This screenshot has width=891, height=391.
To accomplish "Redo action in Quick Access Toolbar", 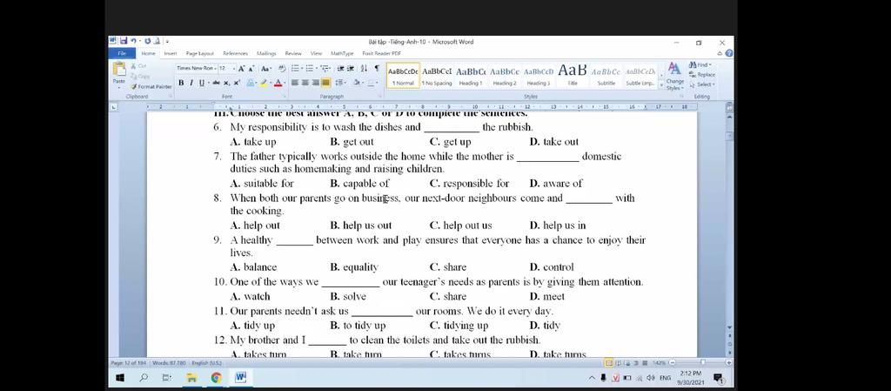I will click(x=148, y=41).
